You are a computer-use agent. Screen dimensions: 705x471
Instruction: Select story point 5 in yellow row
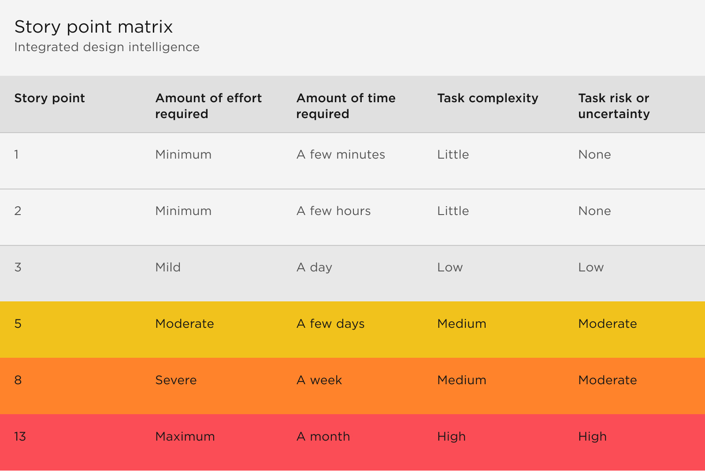pos(18,324)
